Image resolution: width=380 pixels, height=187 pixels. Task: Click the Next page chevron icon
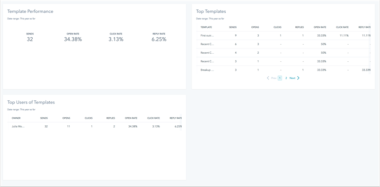(x=298, y=78)
